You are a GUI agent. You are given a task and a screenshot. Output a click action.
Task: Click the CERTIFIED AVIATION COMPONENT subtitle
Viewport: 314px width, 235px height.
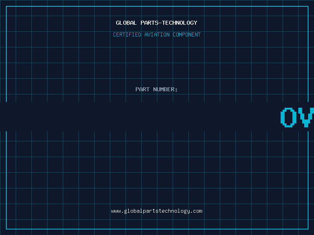157,34
